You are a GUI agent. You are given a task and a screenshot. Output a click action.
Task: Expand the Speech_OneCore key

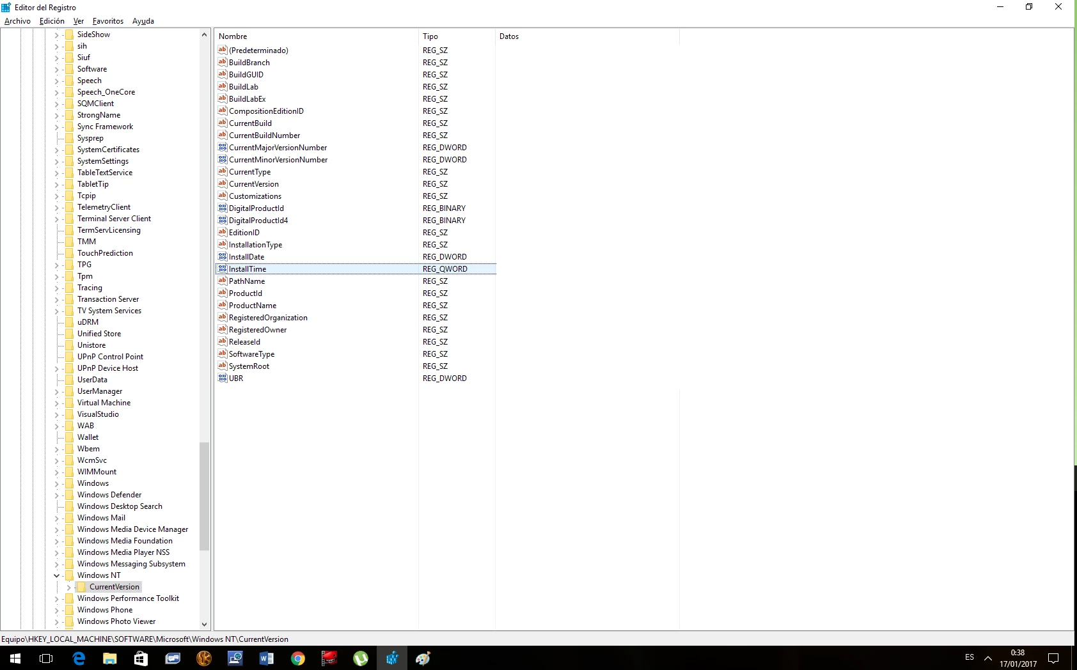pyautogui.click(x=56, y=92)
